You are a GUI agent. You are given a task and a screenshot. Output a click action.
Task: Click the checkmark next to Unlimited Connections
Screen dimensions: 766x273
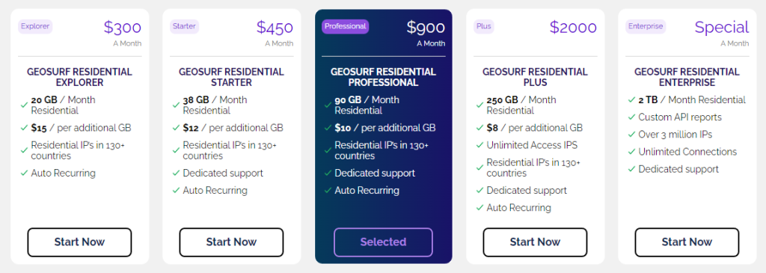(631, 152)
